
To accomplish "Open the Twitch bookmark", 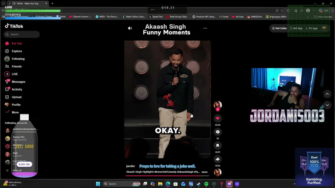I will [61, 17].
